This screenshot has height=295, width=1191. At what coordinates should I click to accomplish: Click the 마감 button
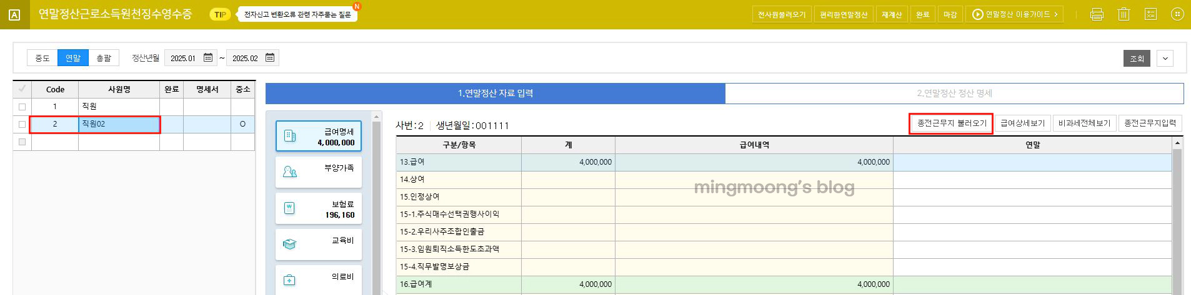pyautogui.click(x=950, y=14)
